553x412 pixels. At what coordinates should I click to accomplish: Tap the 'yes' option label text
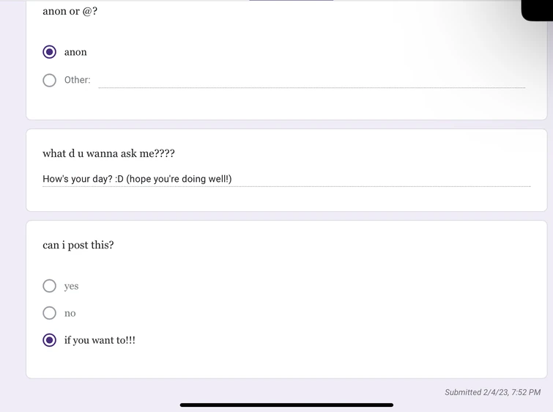[x=71, y=286]
